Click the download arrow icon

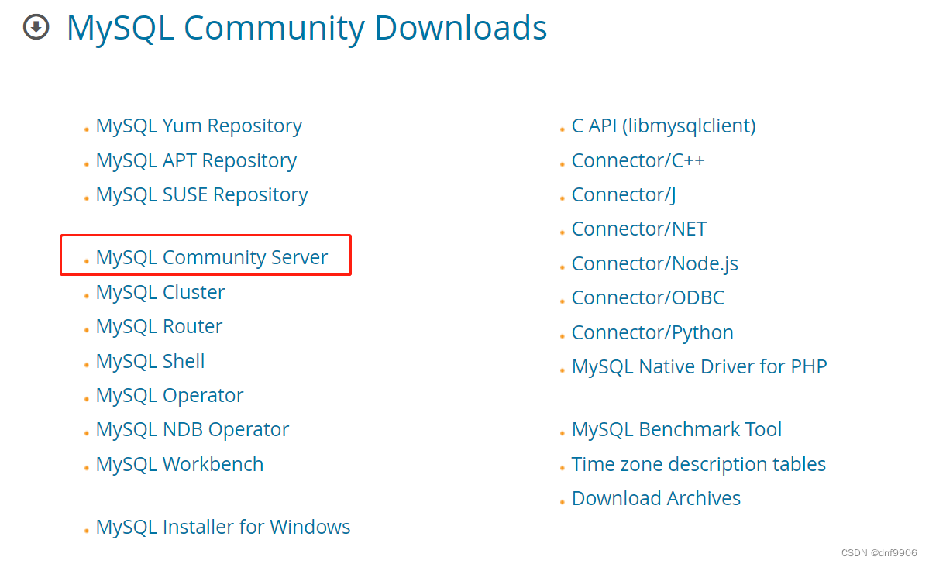click(x=36, y=27)
